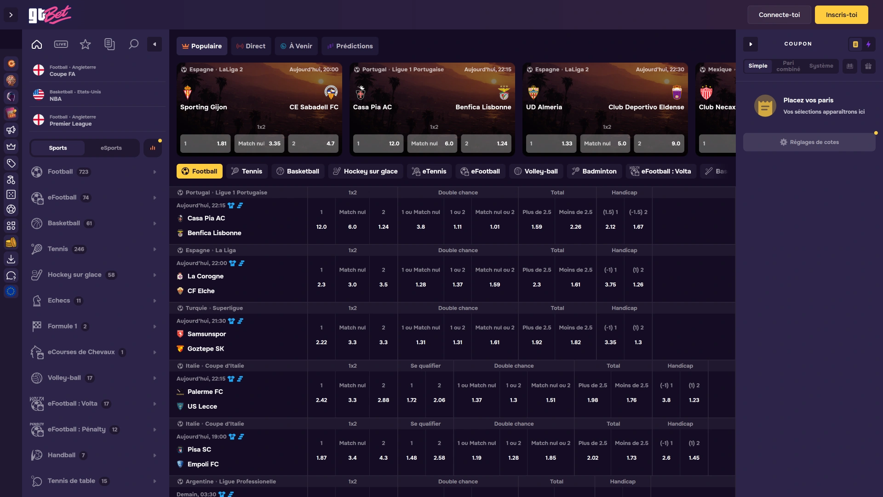Open the open-book rules icon in coupon
Image resolution: width=883 pixels, height=497 pixels.
(x=850, y=66)
